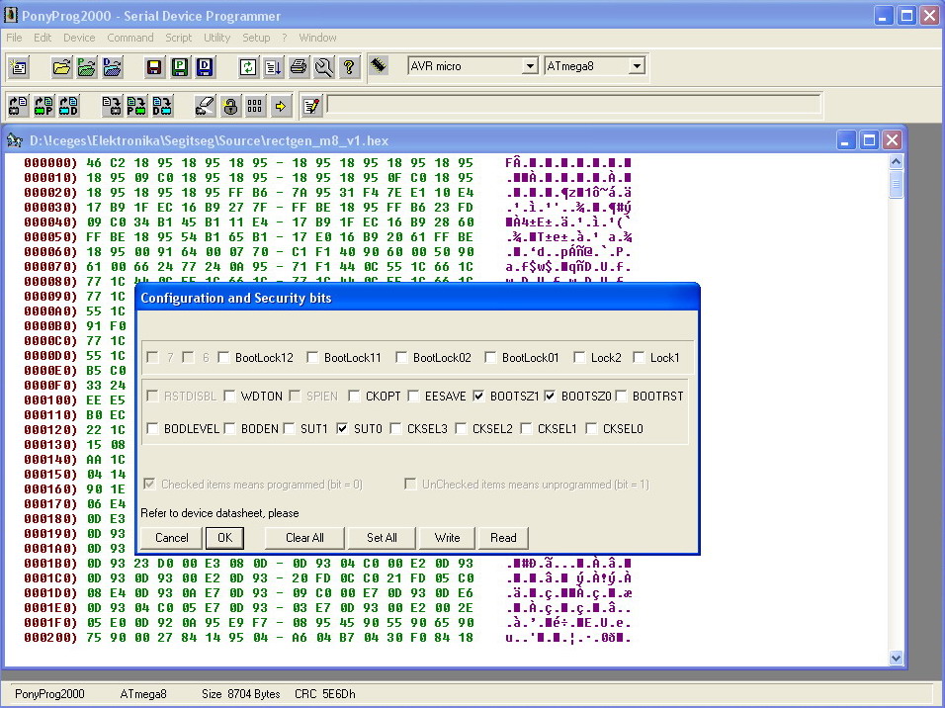Click the hex window scrollbar down arrow
The image size is (945, 708).
pos(896,658)
